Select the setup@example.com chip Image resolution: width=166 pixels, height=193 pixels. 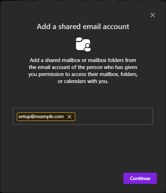click(46, 117)
